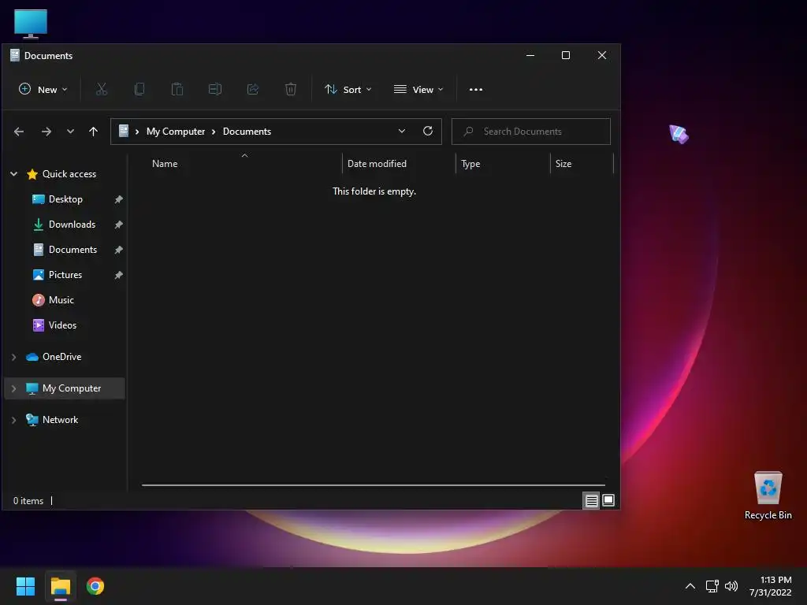The image size is (807, 605).
Task: Sort by the Name column header
Action: pos(165,164)
